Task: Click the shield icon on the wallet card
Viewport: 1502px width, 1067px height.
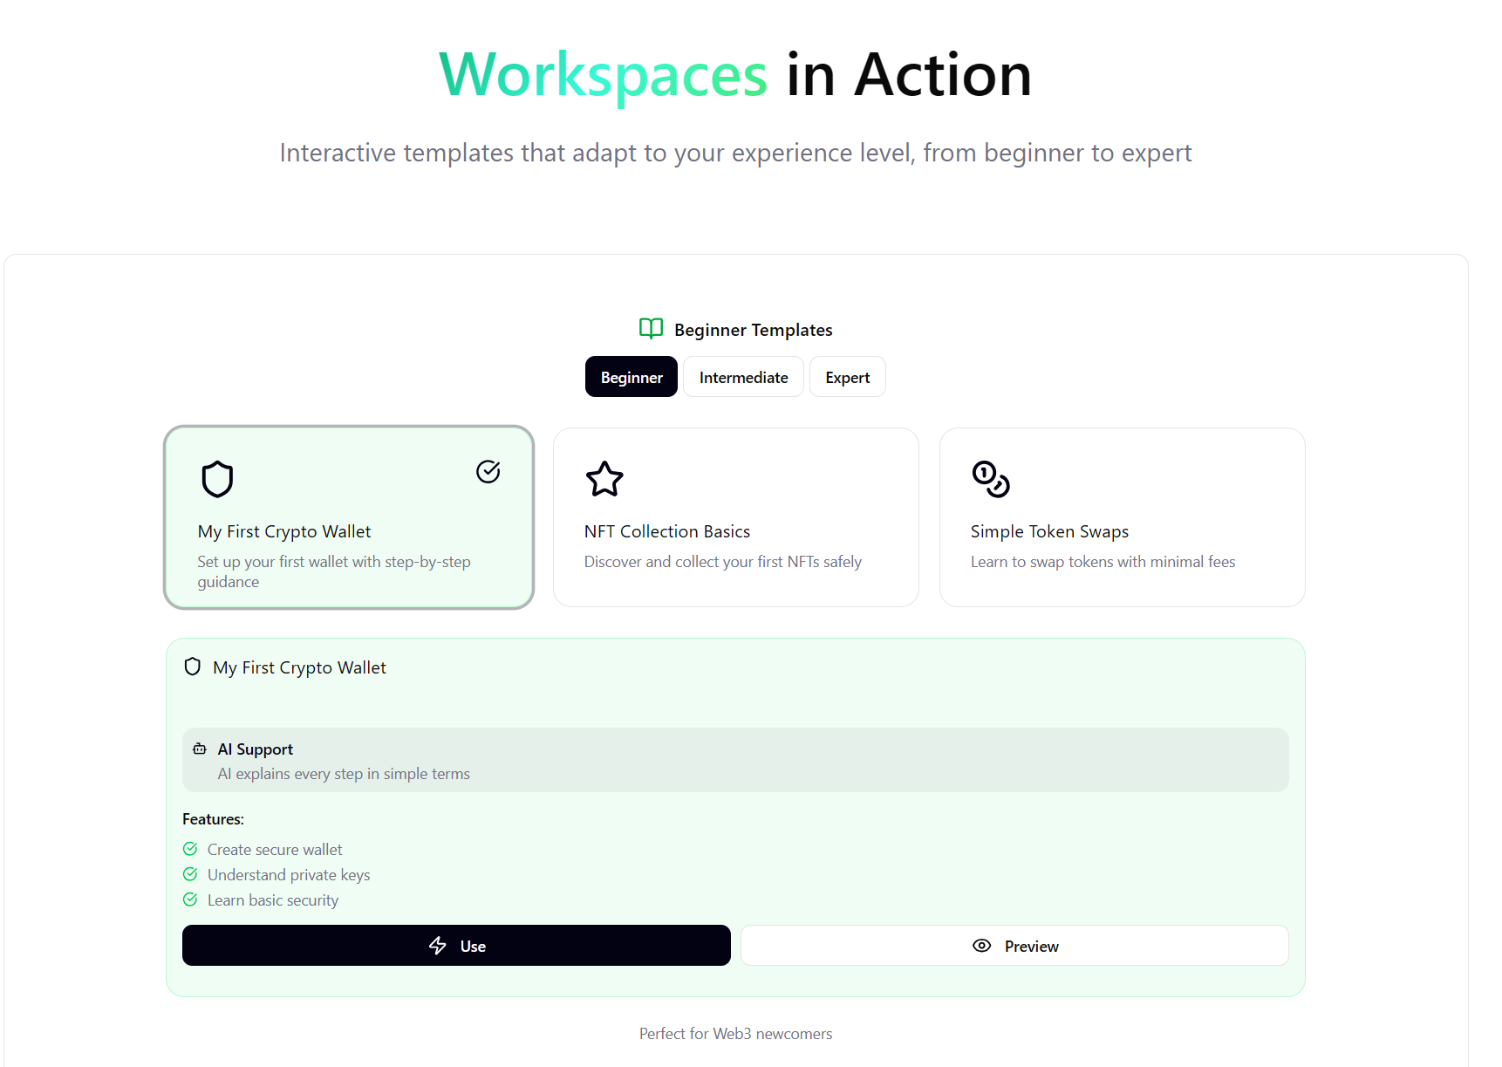Action: pos(217,479)
